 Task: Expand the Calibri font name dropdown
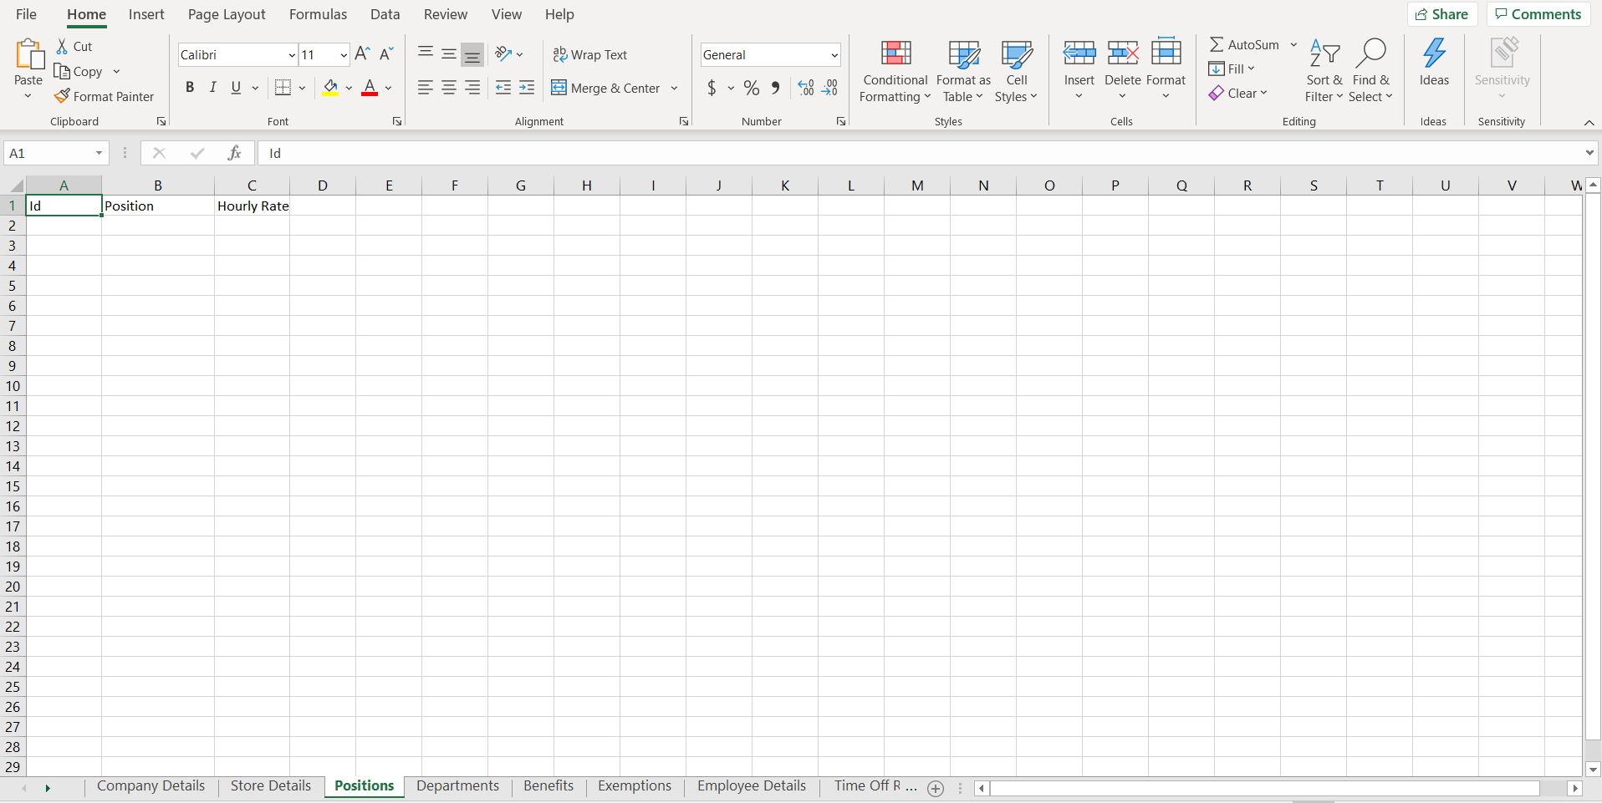[292, 55]
